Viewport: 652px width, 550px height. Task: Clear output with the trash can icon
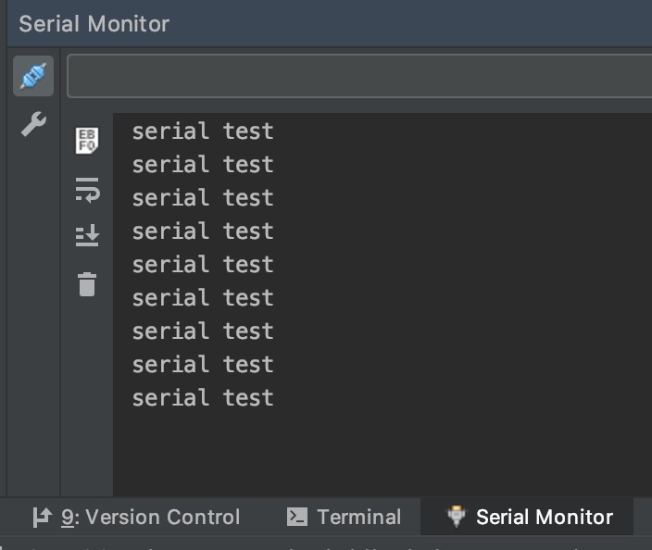point(87,285)
